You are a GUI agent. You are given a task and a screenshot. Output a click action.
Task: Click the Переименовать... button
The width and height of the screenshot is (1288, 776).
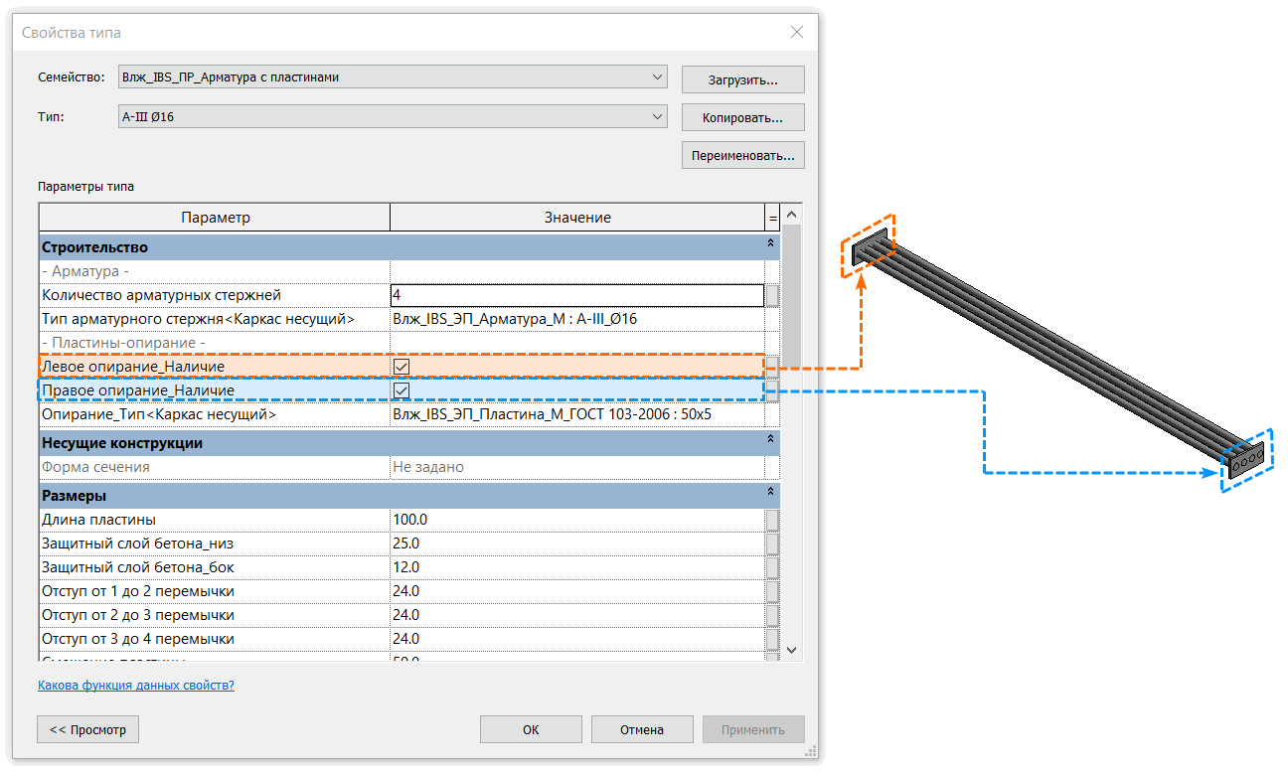coord(742,155)
